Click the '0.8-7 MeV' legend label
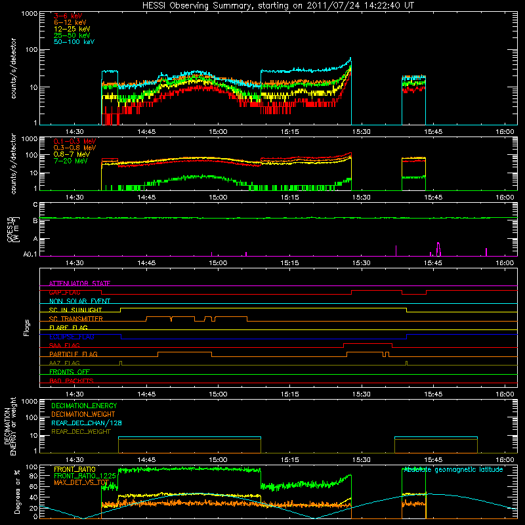The height and width of the screenshot is (525, 525). 72,154
